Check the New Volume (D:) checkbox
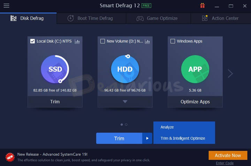This screenshot has height=166, width=251. pos(102,41)
